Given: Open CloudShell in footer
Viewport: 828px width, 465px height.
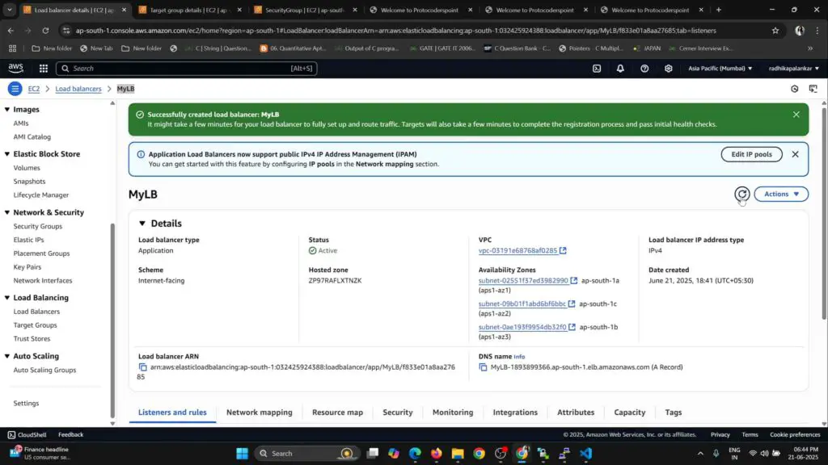Looking at the screenshot, I should (x=27, y=435).
